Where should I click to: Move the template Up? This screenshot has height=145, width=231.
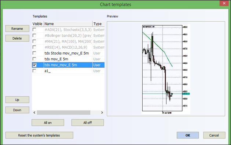(x=17, y=100)
